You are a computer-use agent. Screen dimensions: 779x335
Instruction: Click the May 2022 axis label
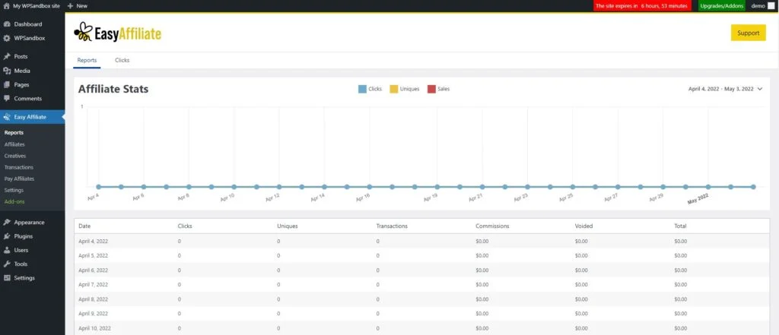[x=698, y=199]
